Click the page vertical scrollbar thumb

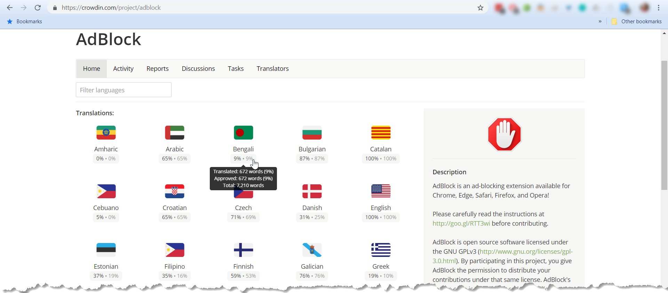(x=664, y=125)
